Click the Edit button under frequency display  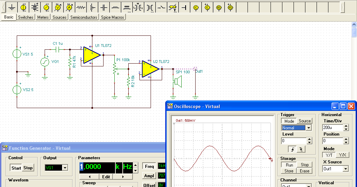click(x=106, y=177)
